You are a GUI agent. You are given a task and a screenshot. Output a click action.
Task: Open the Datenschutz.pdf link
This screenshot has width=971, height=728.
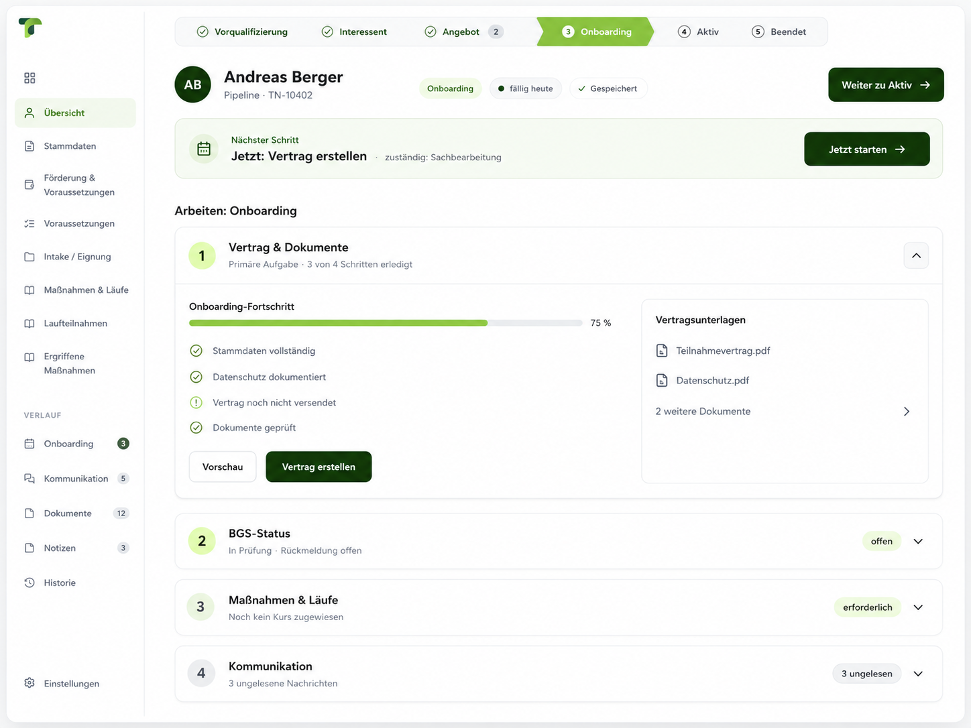click(712, 380)
